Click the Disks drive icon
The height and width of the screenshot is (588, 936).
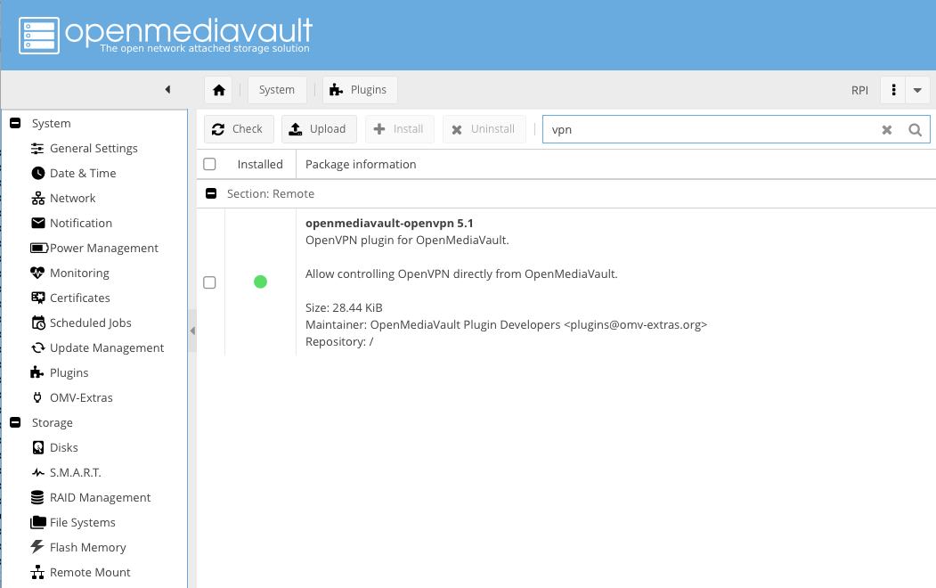pyautogui.click(x=37, y=448)
